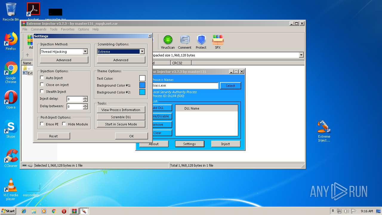Switch to WinRAR taskbar button
This screenshot has height=215, width=382.
tap(74, 211)
